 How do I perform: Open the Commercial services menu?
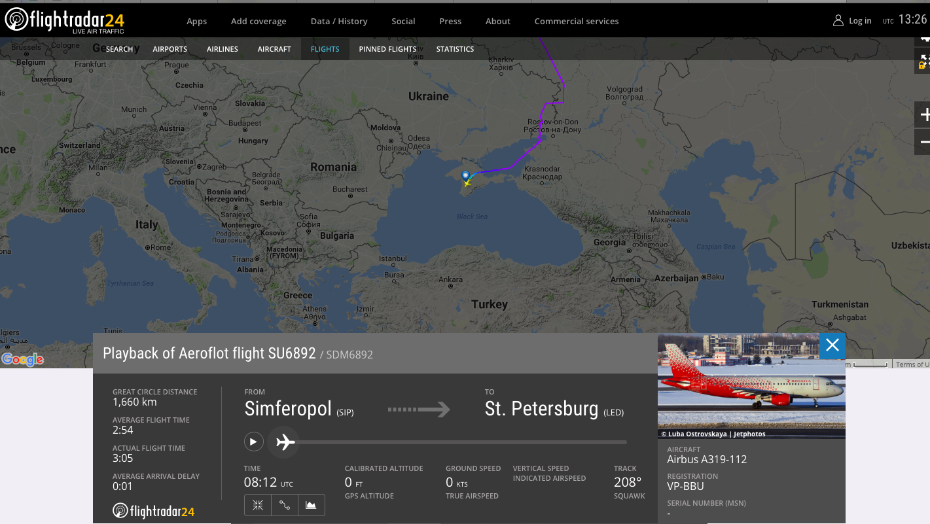pos(576,22)
